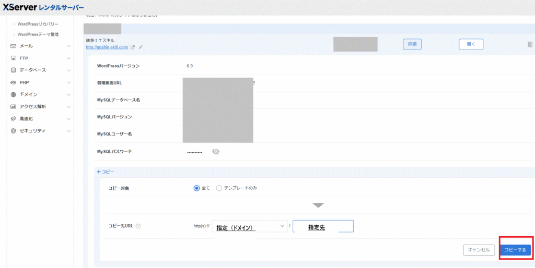
Task: Click the アクセス解析 sidebar label
Action: click(x=33, y=106)
